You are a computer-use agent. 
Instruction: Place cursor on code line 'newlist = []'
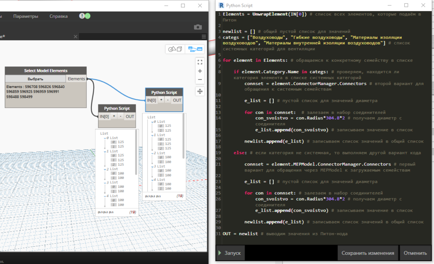pyautogui.click(x=239, y=31)
